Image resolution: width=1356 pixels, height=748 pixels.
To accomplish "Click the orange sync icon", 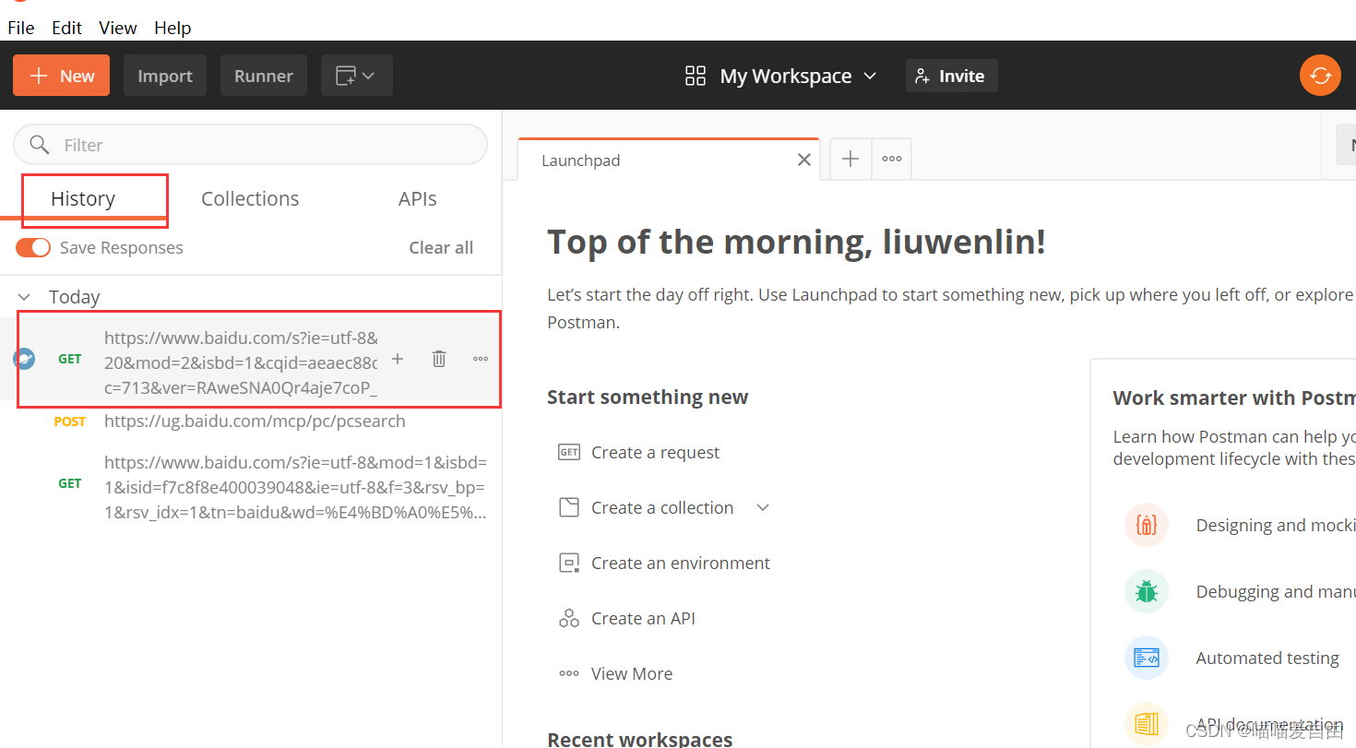I will point(1320,76).
